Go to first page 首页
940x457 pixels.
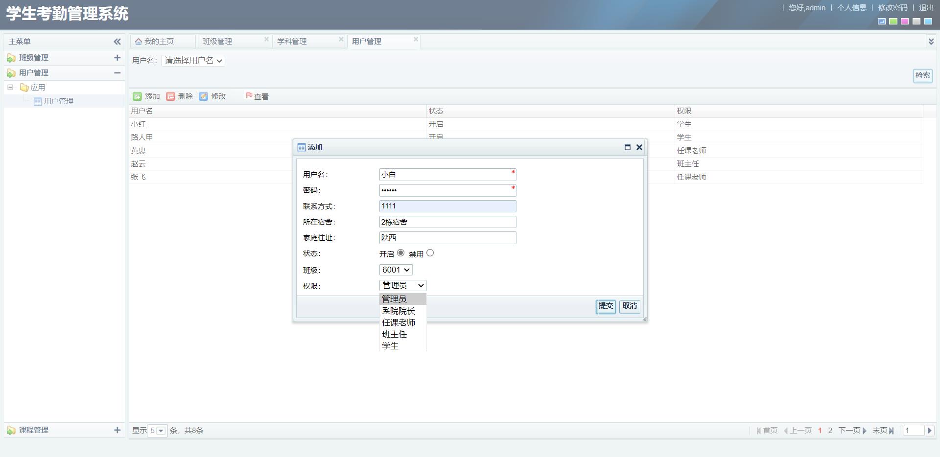pyautogui.click(x=767, y=431)
